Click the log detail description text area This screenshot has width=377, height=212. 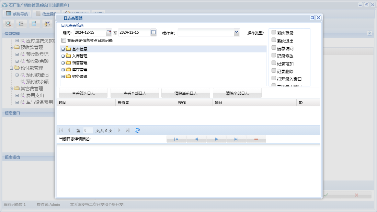[188, 170]
